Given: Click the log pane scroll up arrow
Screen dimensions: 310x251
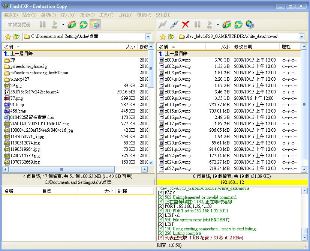Looking at the screenshot, I should pyautogui.click(x=304, y=191).
